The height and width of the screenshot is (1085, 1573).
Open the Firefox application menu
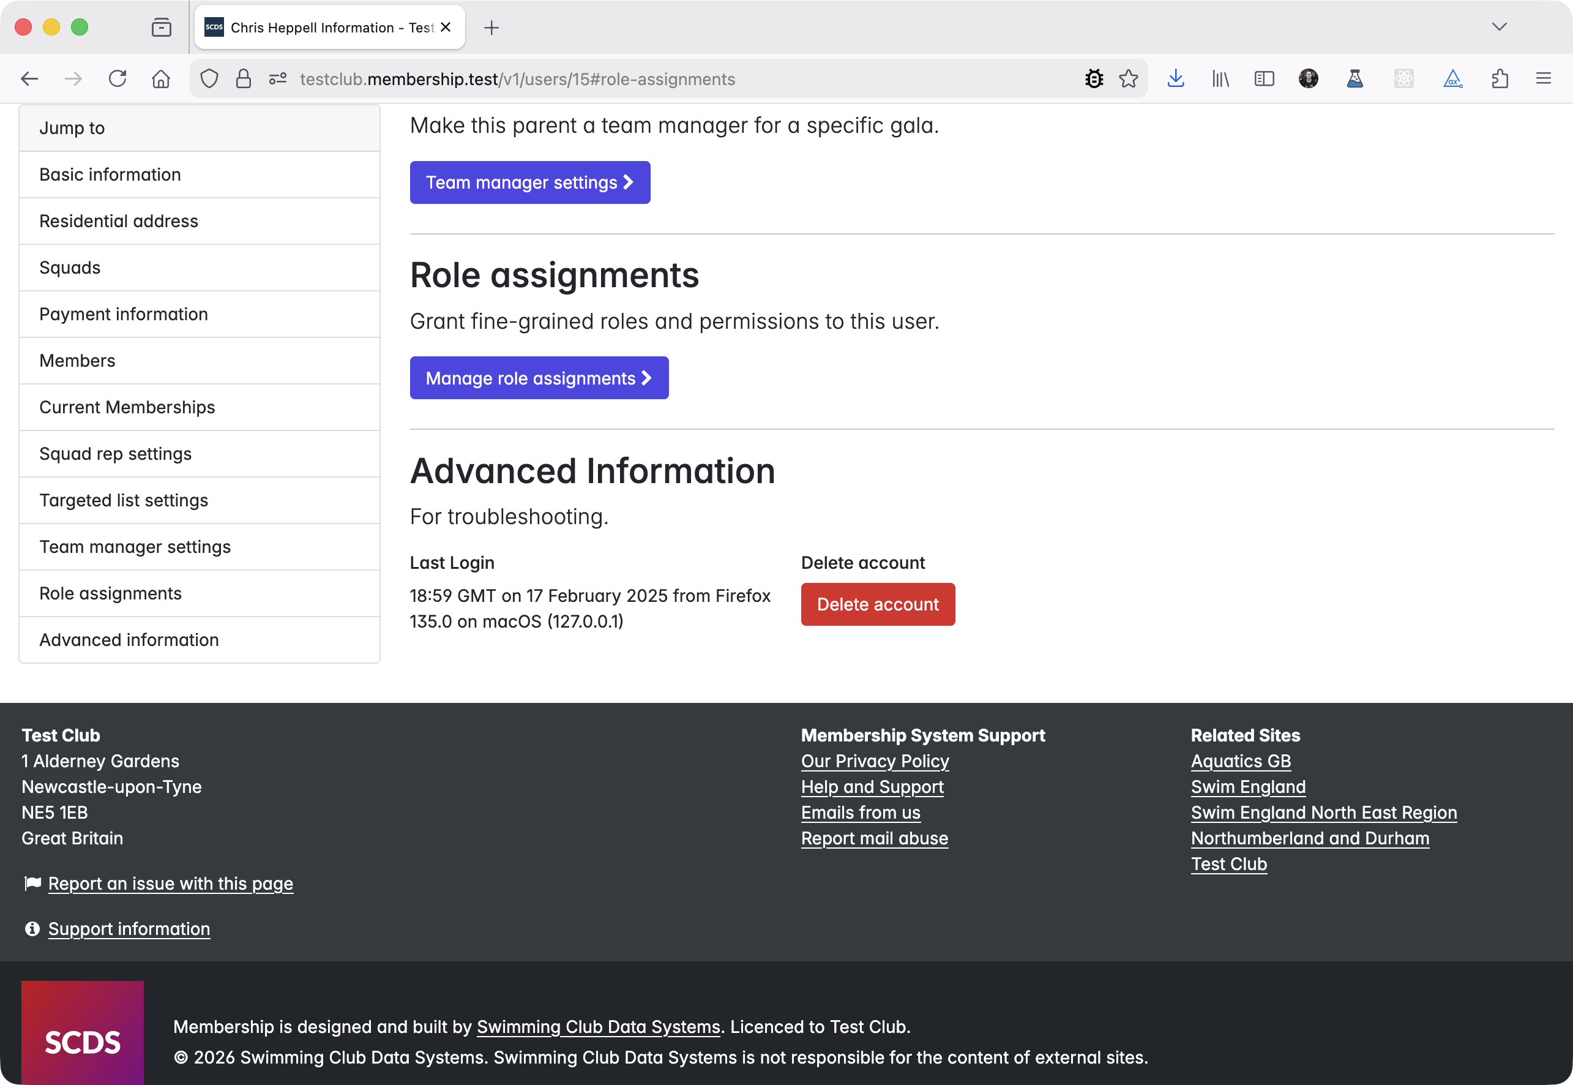1542,78
